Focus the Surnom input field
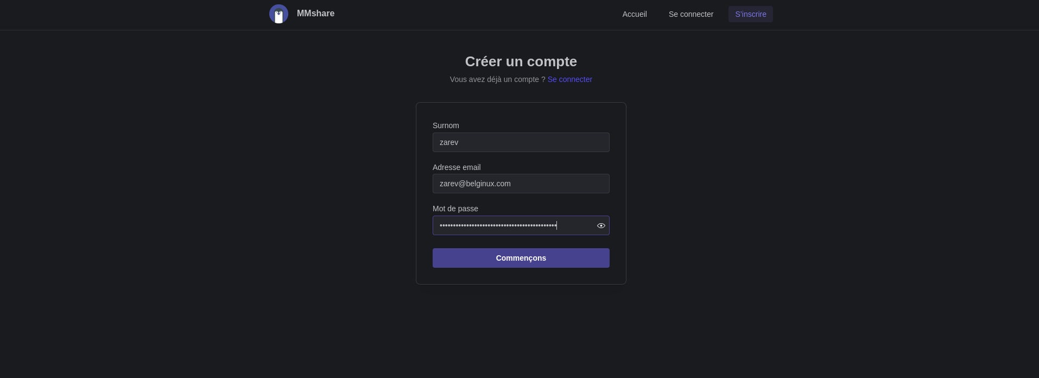 coord(521,142)
